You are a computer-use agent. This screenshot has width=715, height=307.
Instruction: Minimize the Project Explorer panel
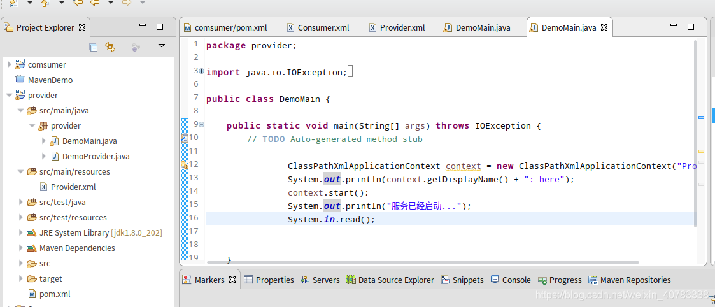143,26
